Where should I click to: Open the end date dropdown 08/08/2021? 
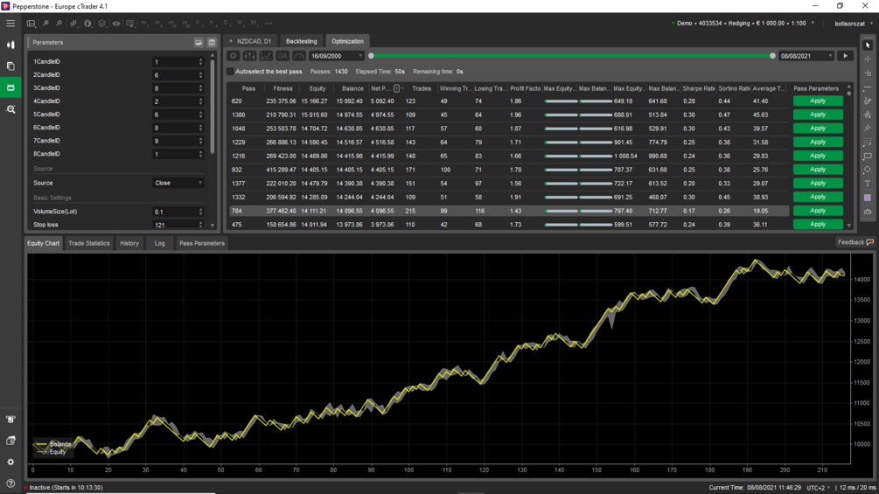click(x=806, y=56)
